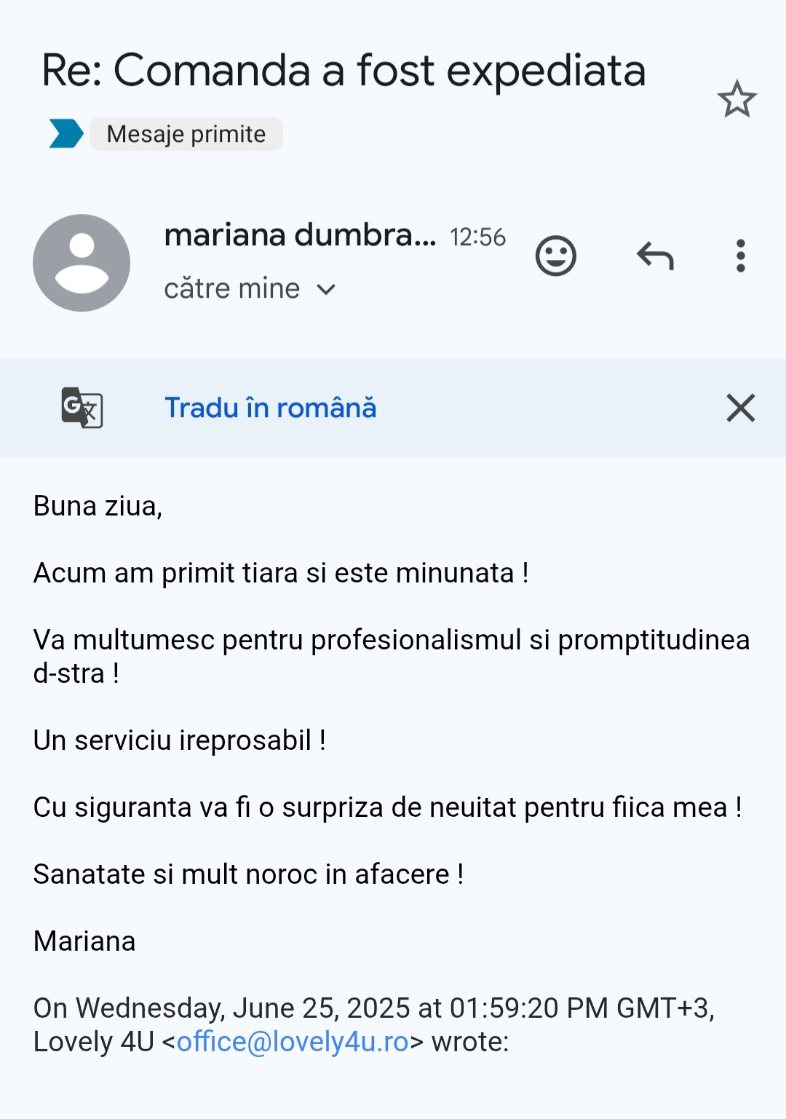Open the three-dot more options menu

741,256
